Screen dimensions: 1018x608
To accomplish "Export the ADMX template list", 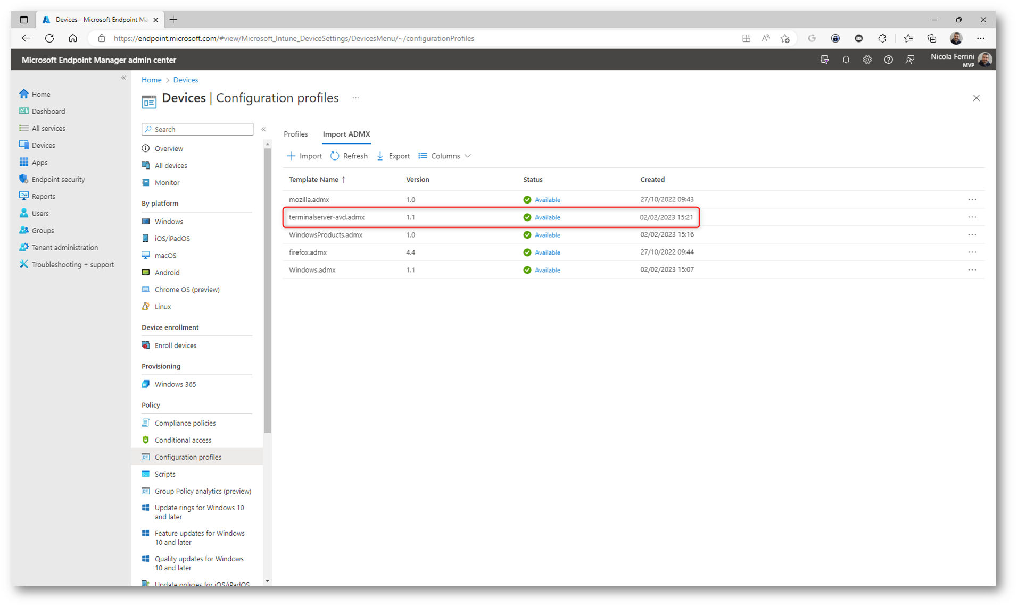I will (393, 156).
